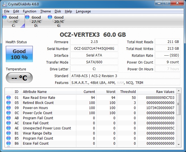186x152 pixels.
Task: Click status icon for Power Cycle Count
Action: tap(9, 113)
